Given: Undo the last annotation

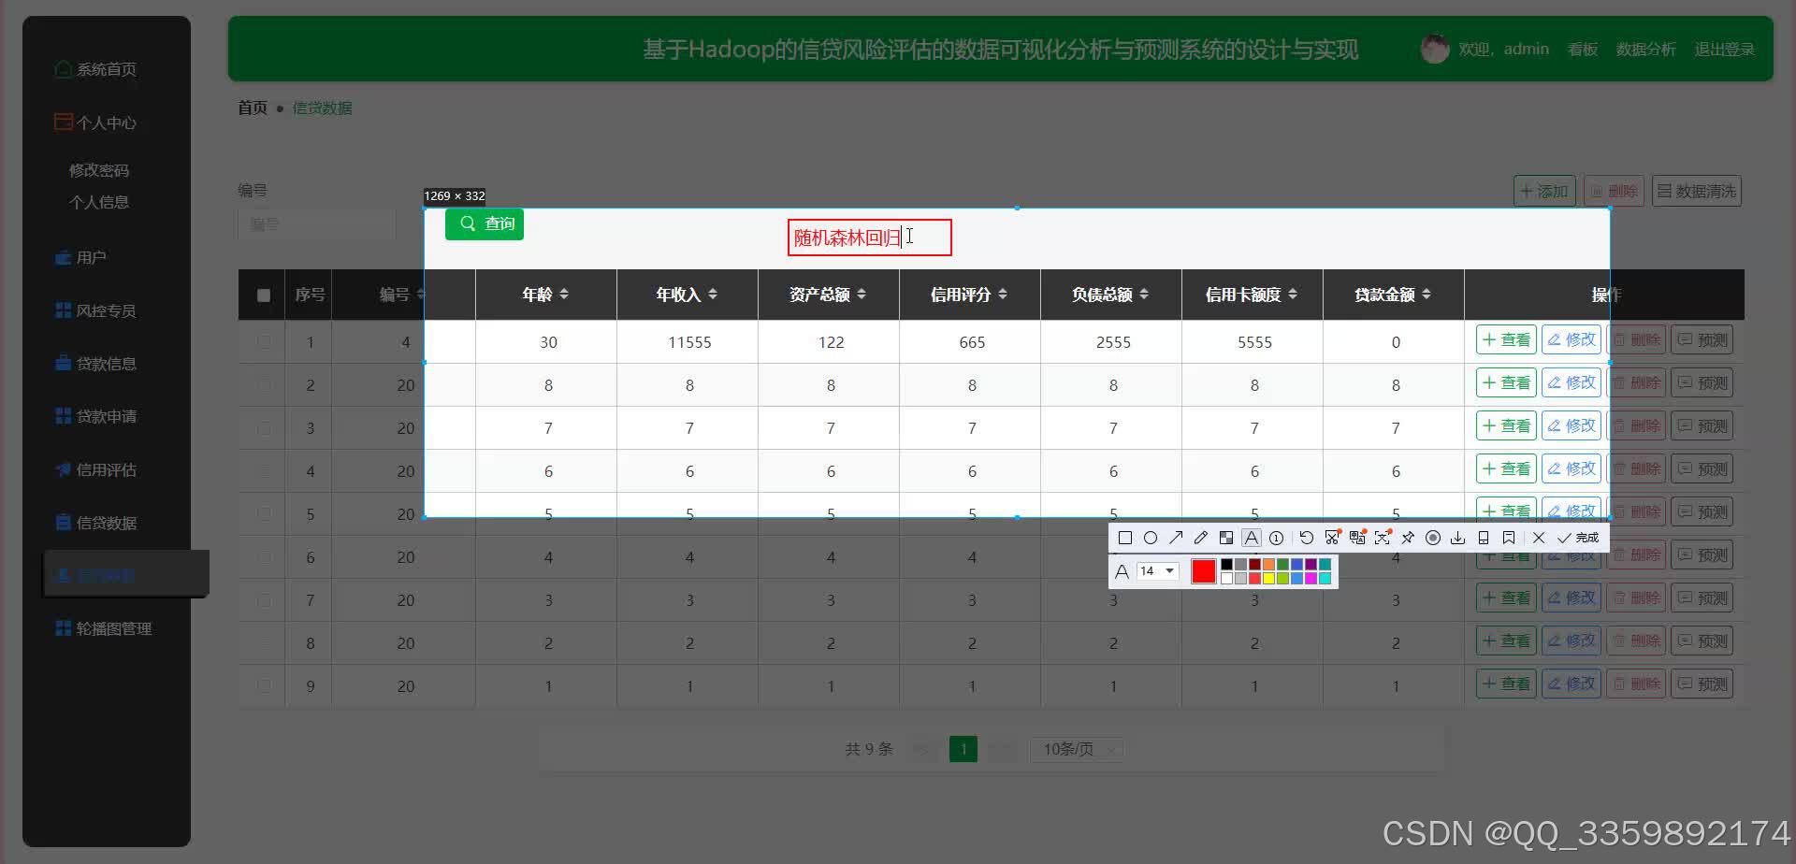Looking at the screenshot, I should click(x=1307, y=538).
